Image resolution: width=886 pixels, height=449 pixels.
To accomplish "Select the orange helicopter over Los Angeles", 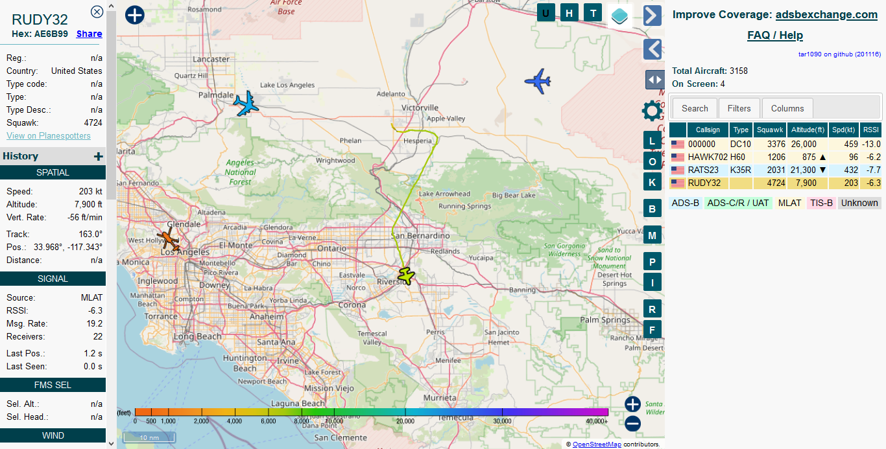I will 169,239.
